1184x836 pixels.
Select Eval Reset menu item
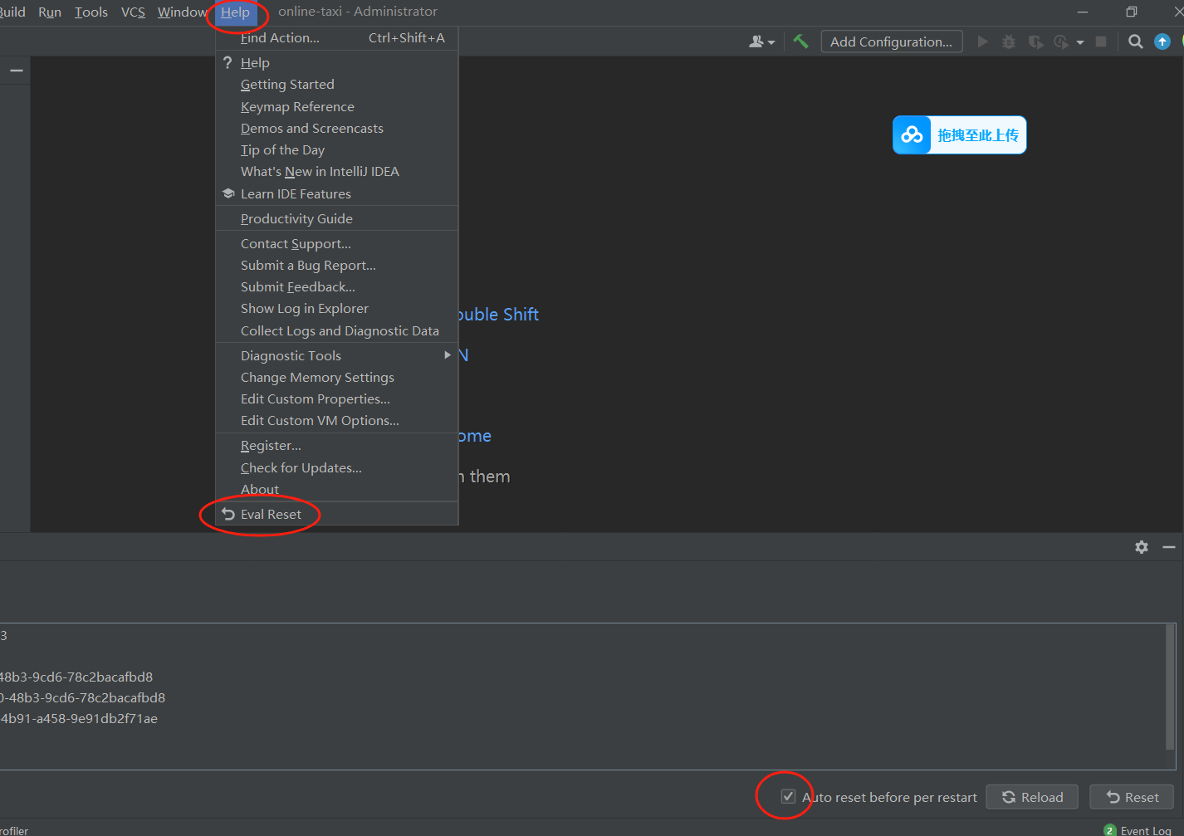(337, 514)
